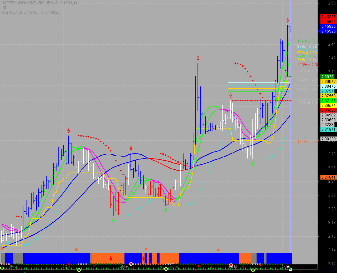Click the green circle marker at bottom-left corner

(2, 270)
